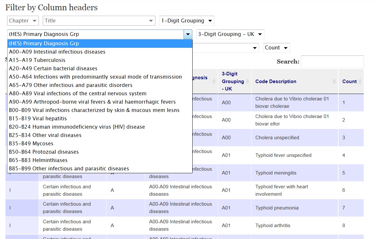The height and width of the screenshot is (239, 383).
Task: Collapse the HES Primary Diagnosis Grp dropdown arrow
Action: [187, 34]
